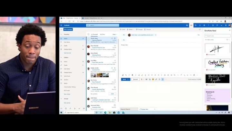Switch to the Focused inbox tab
Screen dimensions: 232x131
coord(94,34)
